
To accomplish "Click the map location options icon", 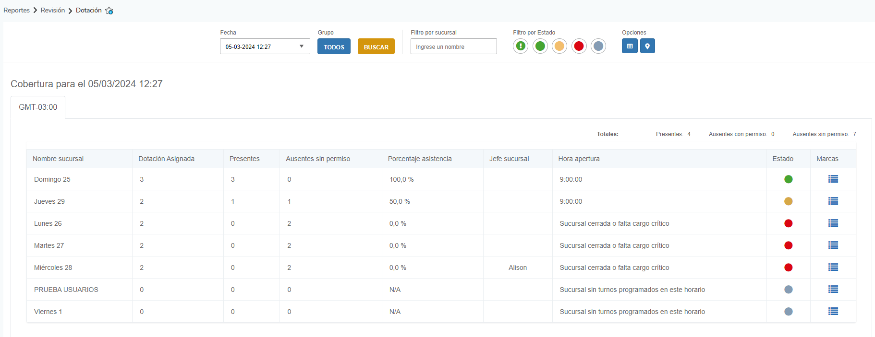I will click(647, 46).
